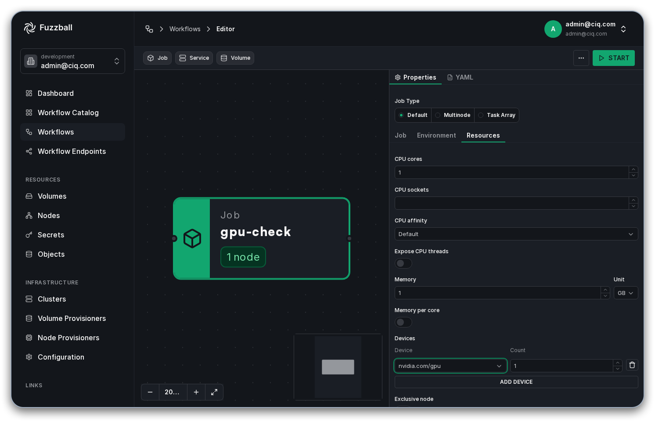Delete the nvidia.com/gpu device row
Screen dimensions: 655x422
pos(632,365)
